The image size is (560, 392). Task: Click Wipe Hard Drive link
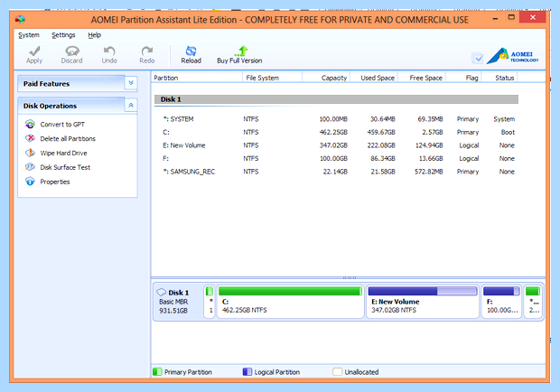tap(63, 153)
